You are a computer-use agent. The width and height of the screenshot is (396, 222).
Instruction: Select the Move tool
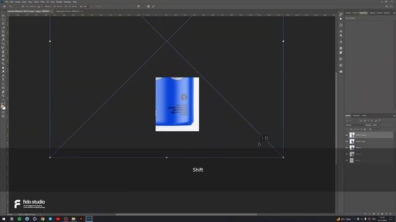[3, 15]
